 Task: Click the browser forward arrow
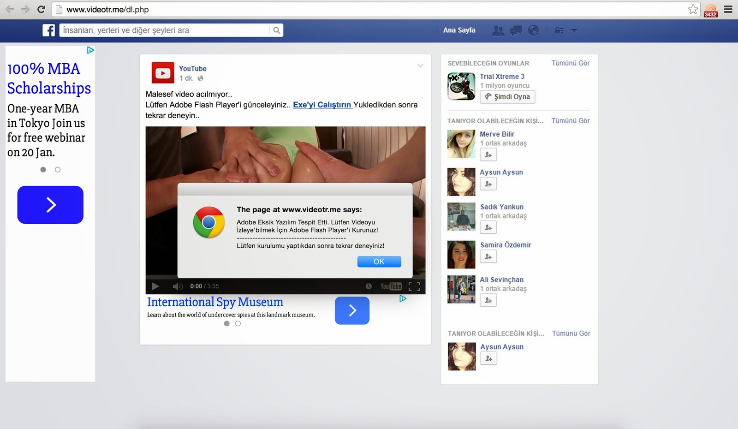pyautogui.click(x=25, y=9)
